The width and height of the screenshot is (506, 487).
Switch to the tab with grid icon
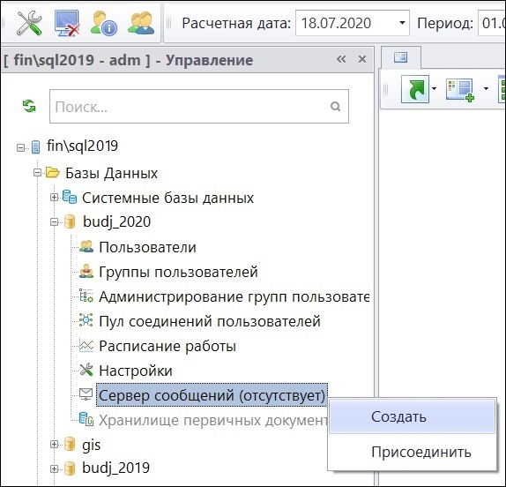[x=401, y=57]
